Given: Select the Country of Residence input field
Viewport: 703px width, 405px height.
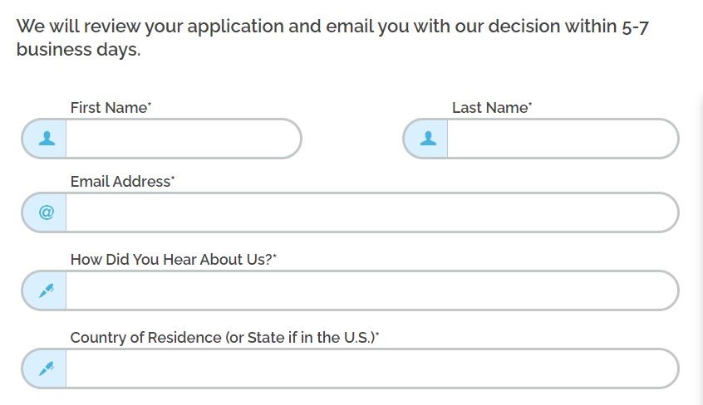Looking at the screenshot, I should [371, 368].
